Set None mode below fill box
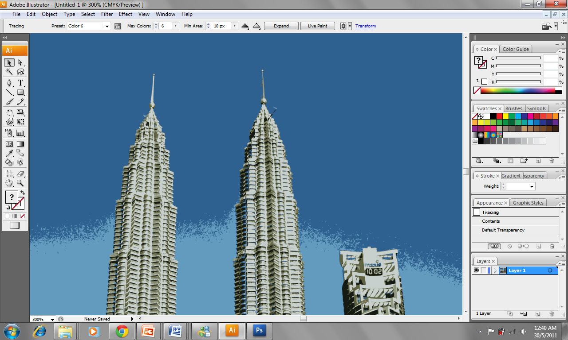 pos(23,216)
